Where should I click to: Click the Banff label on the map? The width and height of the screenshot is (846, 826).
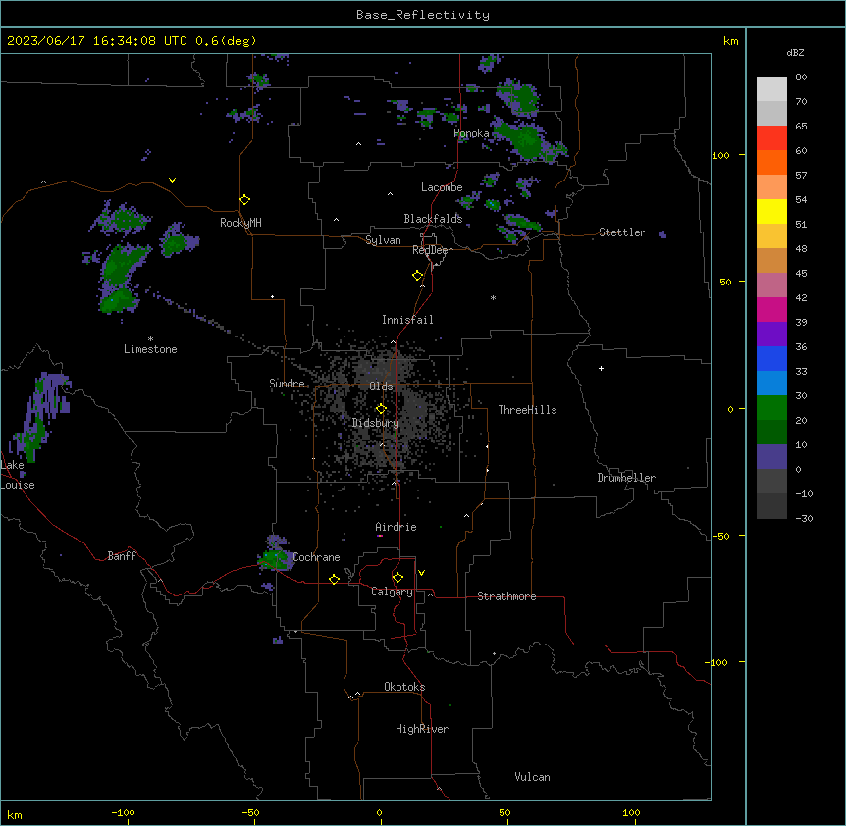click(122, 556)
